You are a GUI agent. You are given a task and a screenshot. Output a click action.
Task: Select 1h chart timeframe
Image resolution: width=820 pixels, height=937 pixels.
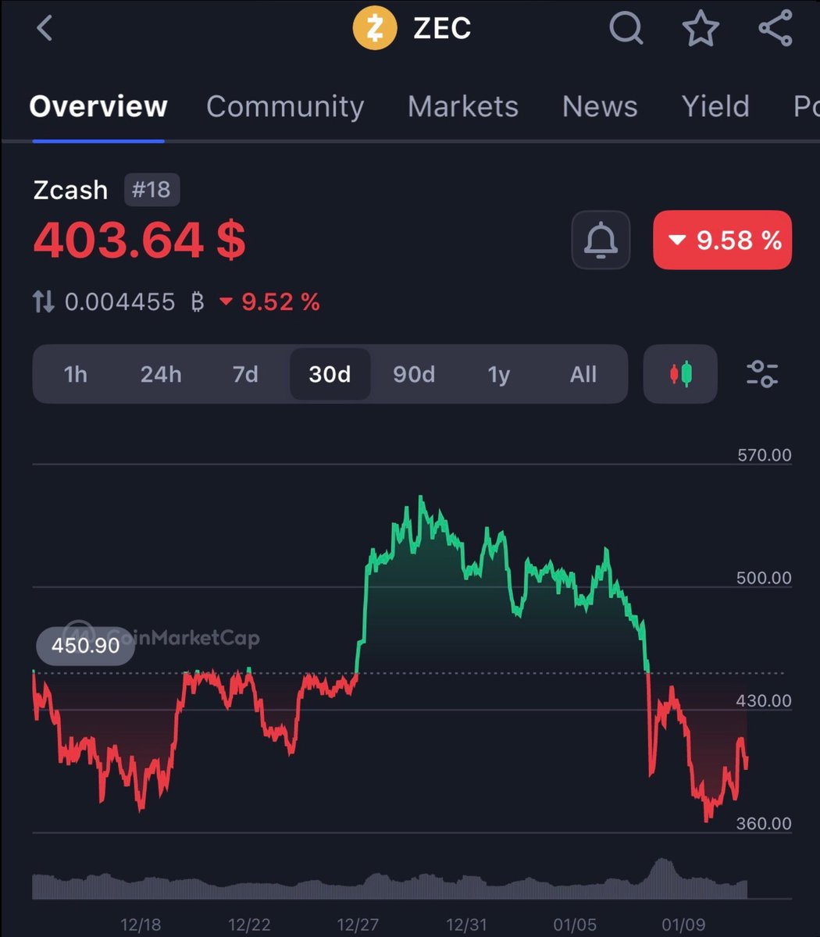(x=76, y=374)
